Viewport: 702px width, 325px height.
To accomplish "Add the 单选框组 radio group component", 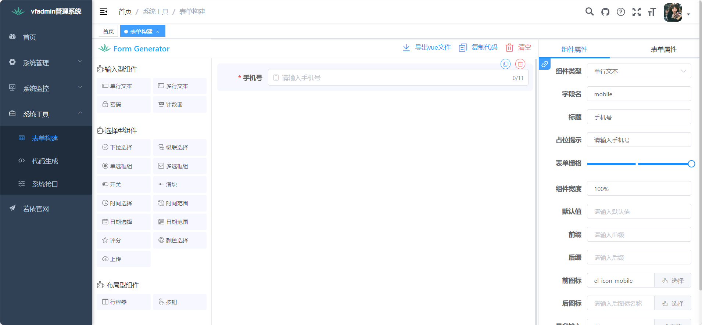I will (123, 166).
